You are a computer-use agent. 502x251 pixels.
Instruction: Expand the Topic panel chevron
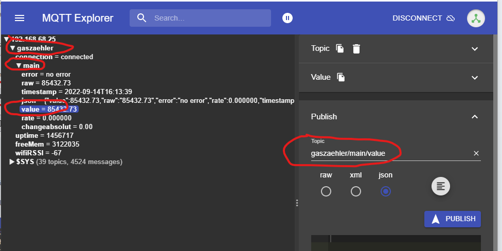[475, 49]
